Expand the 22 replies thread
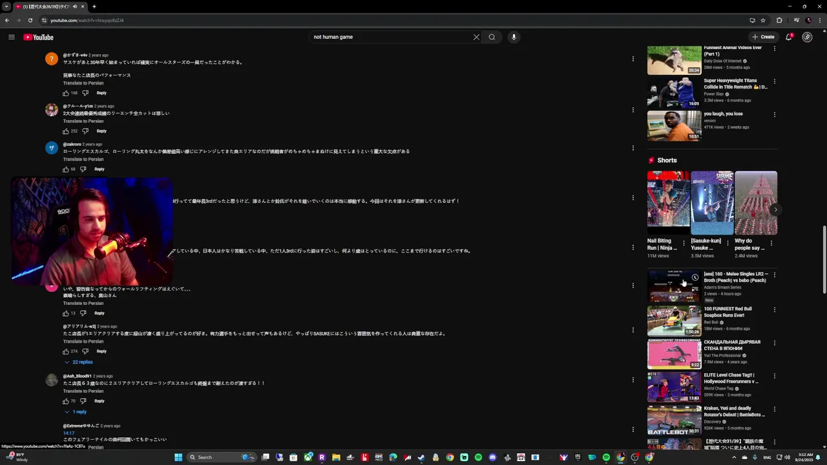Screen dimensions: 827x465 tap(78, 362)
